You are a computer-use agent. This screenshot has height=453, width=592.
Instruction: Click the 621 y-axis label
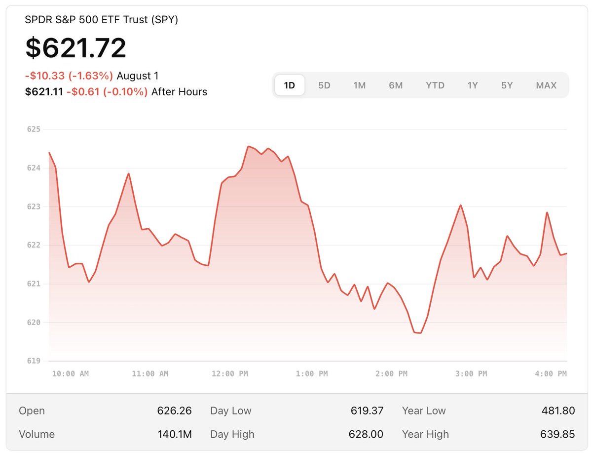(34, 284)
